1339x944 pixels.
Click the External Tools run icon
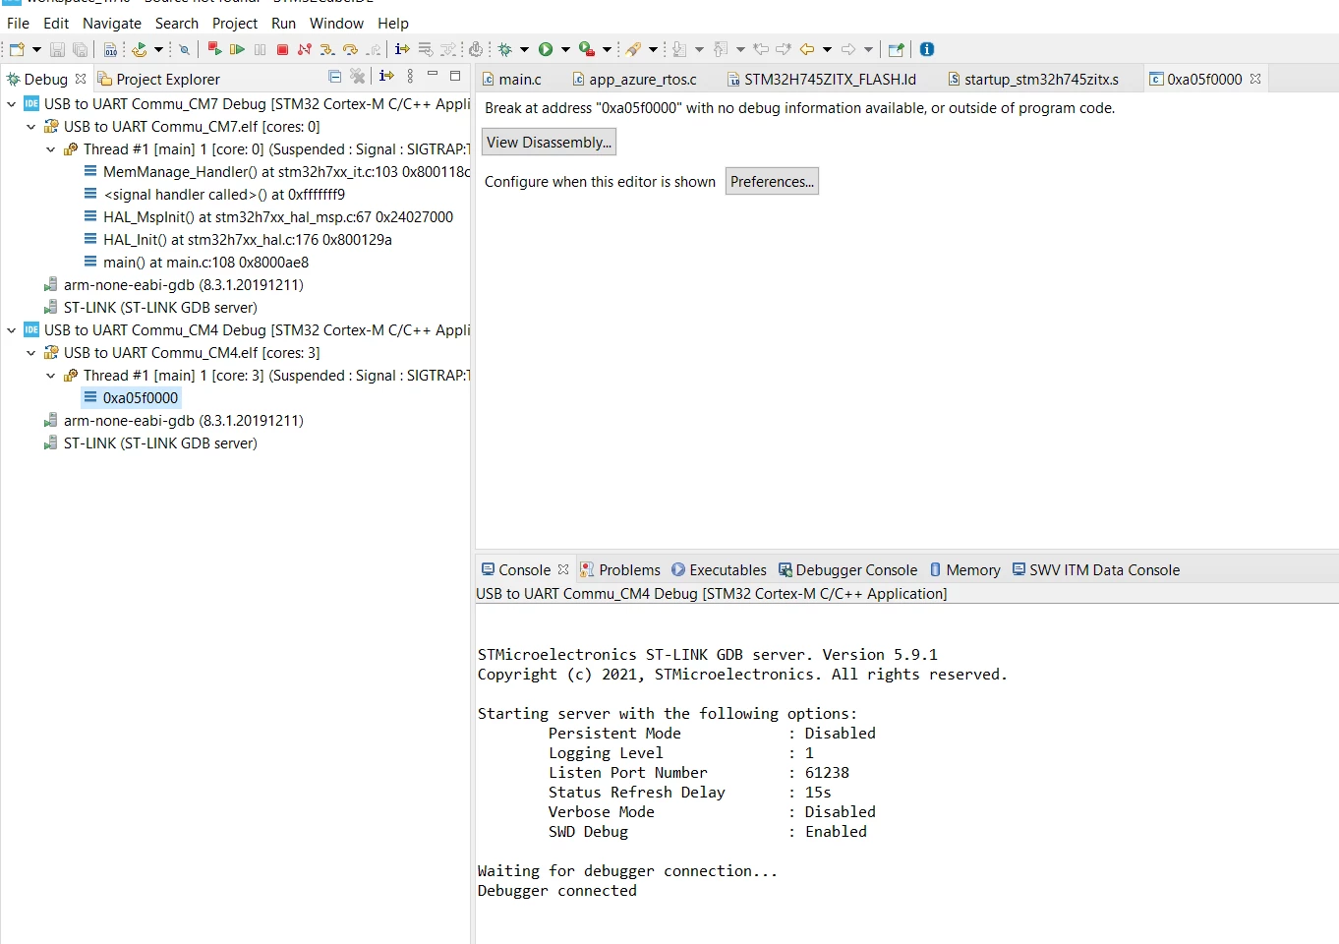point(587,49)
